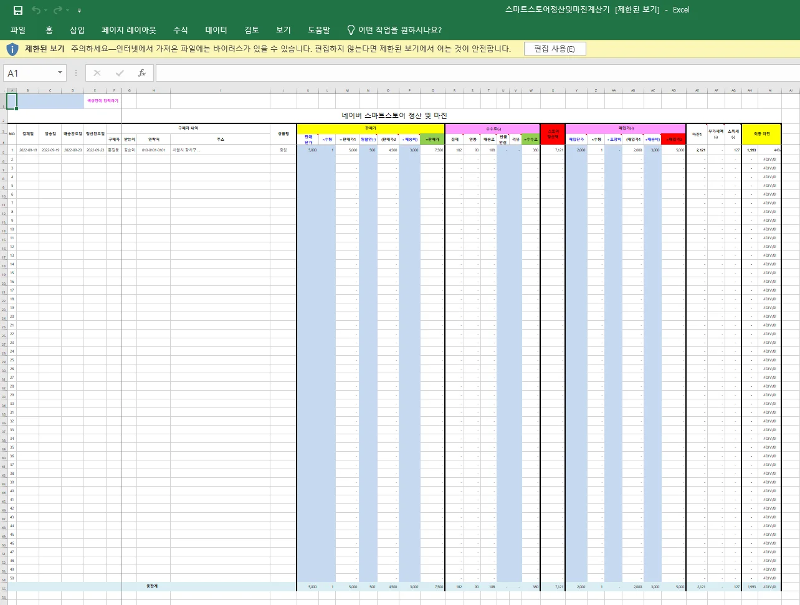The image size is (800, 605).
Task: Click the 7,500 value in row 1
Action: [x=432, y=150]
